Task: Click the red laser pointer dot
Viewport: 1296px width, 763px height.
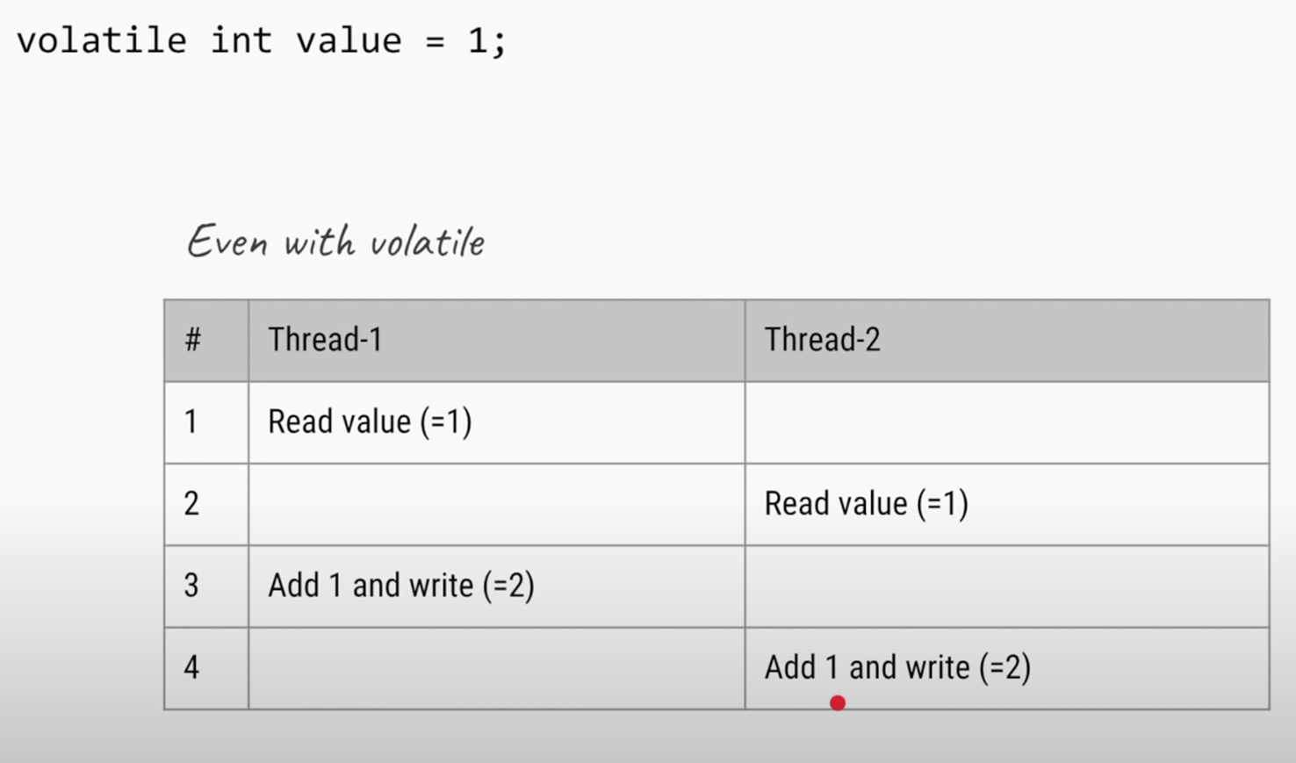Action: [x=838, y=702]
